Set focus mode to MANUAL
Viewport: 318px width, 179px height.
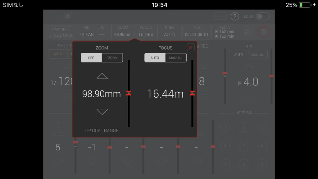pos(176,58)
